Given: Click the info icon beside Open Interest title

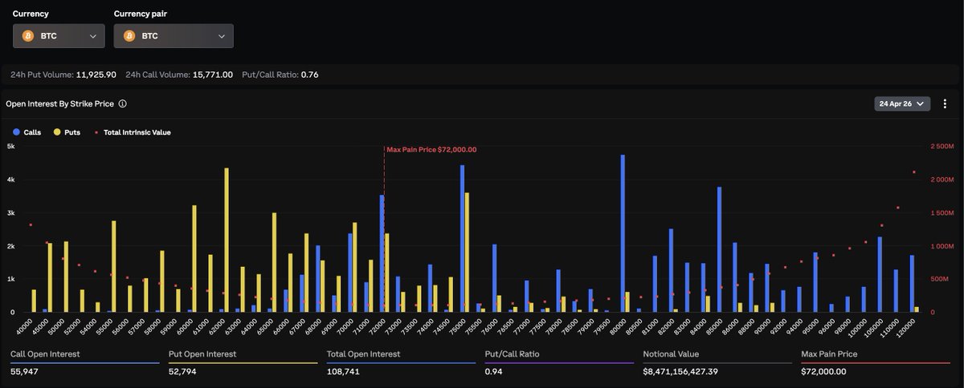Looking at the screenshot, I should pos(122,104).
